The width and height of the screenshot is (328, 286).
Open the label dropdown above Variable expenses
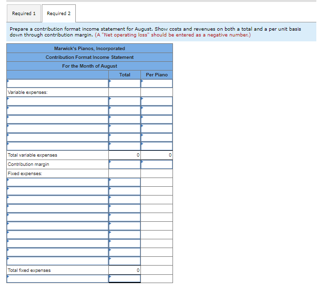[57, 83]
